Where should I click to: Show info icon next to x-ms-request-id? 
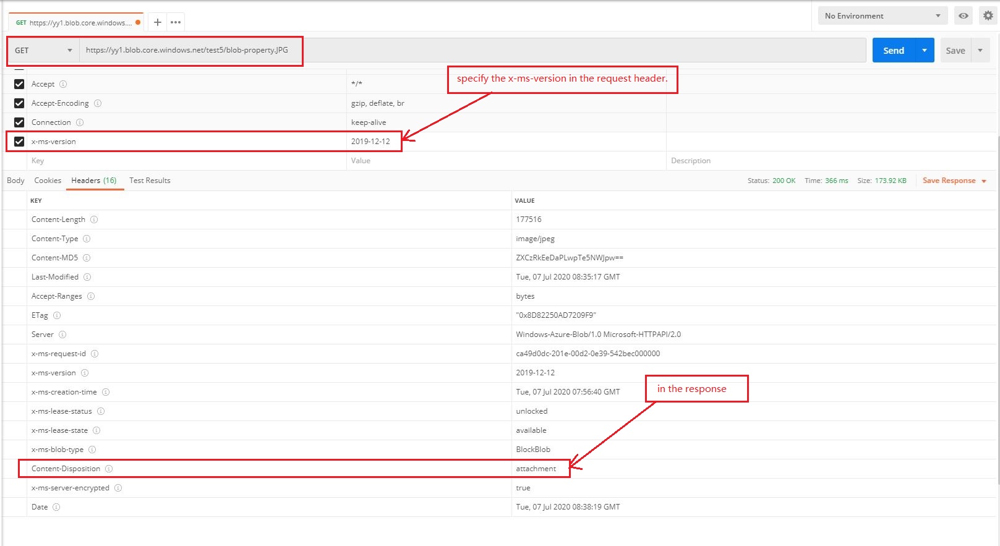95,354
